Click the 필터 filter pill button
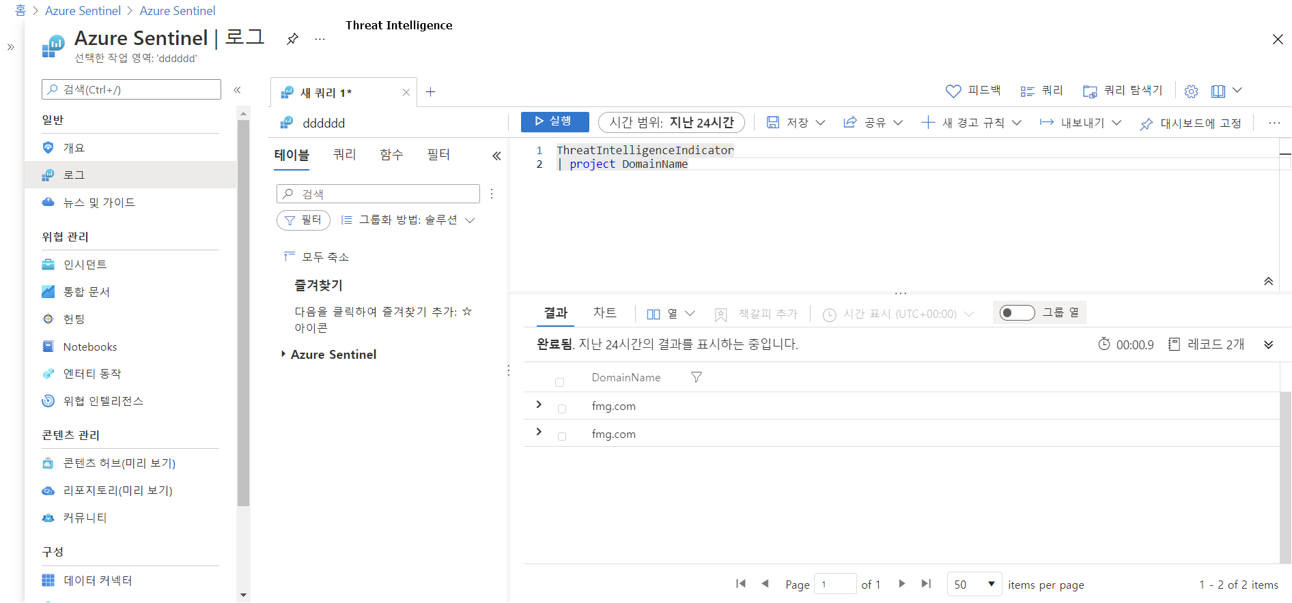 tap(303, 220)
